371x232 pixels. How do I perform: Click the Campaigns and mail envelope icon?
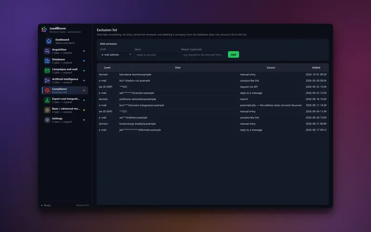click(47, 71)
